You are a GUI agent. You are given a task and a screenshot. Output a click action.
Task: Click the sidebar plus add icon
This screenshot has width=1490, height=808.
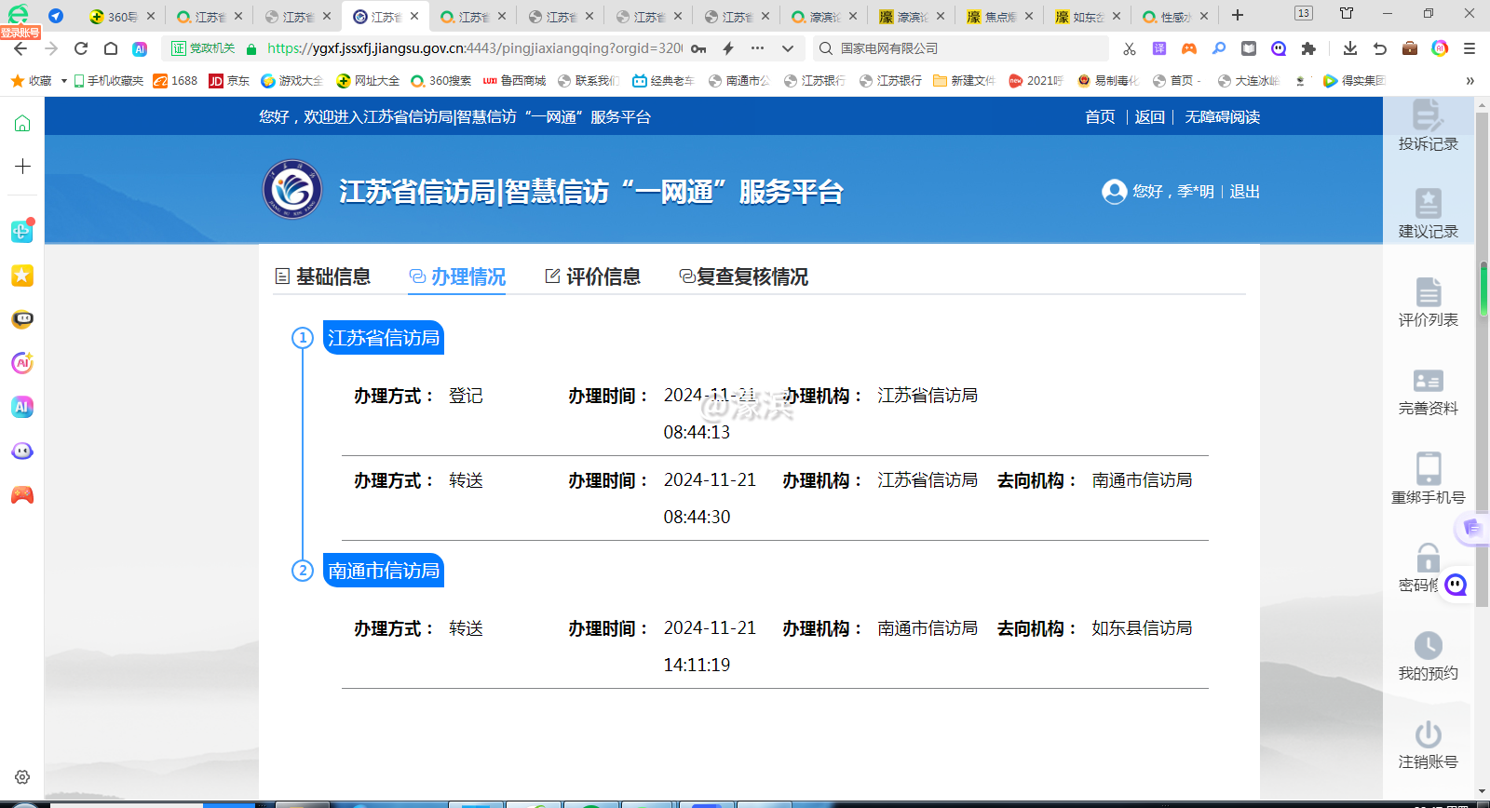(22, 167)
